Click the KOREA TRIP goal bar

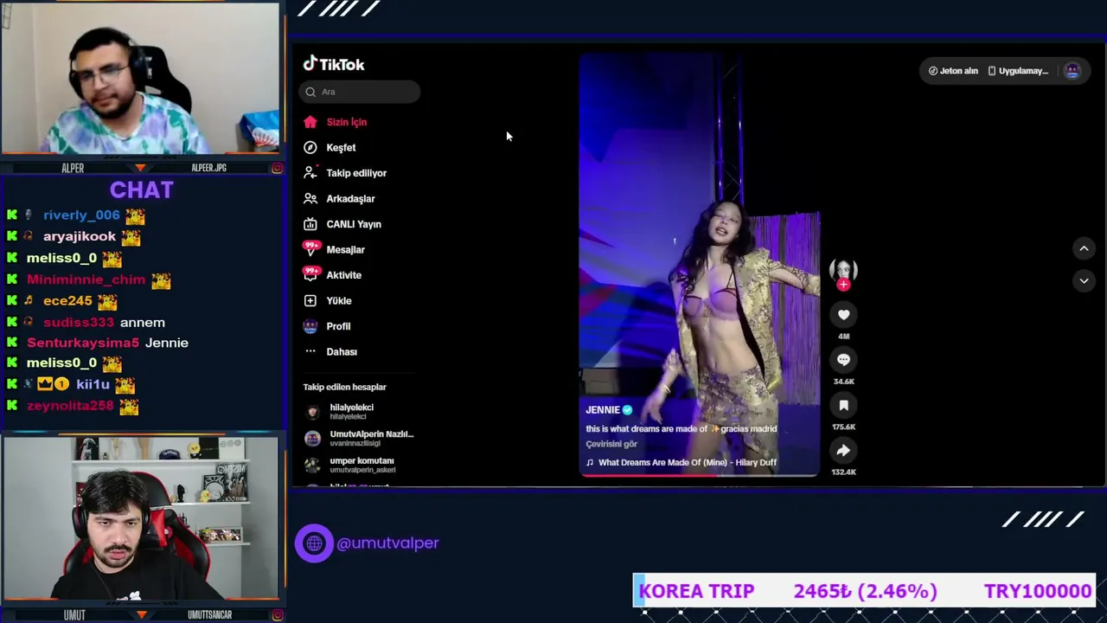[x=865, y=591]
